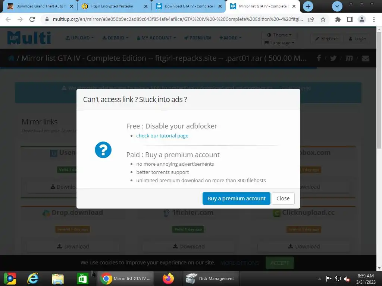This screenshot has height=286, width=382.
Task: Click the network tray icon
Action: (338, 279)
